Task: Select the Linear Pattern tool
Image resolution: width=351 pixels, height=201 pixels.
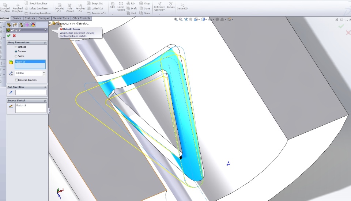Action: 121,6
